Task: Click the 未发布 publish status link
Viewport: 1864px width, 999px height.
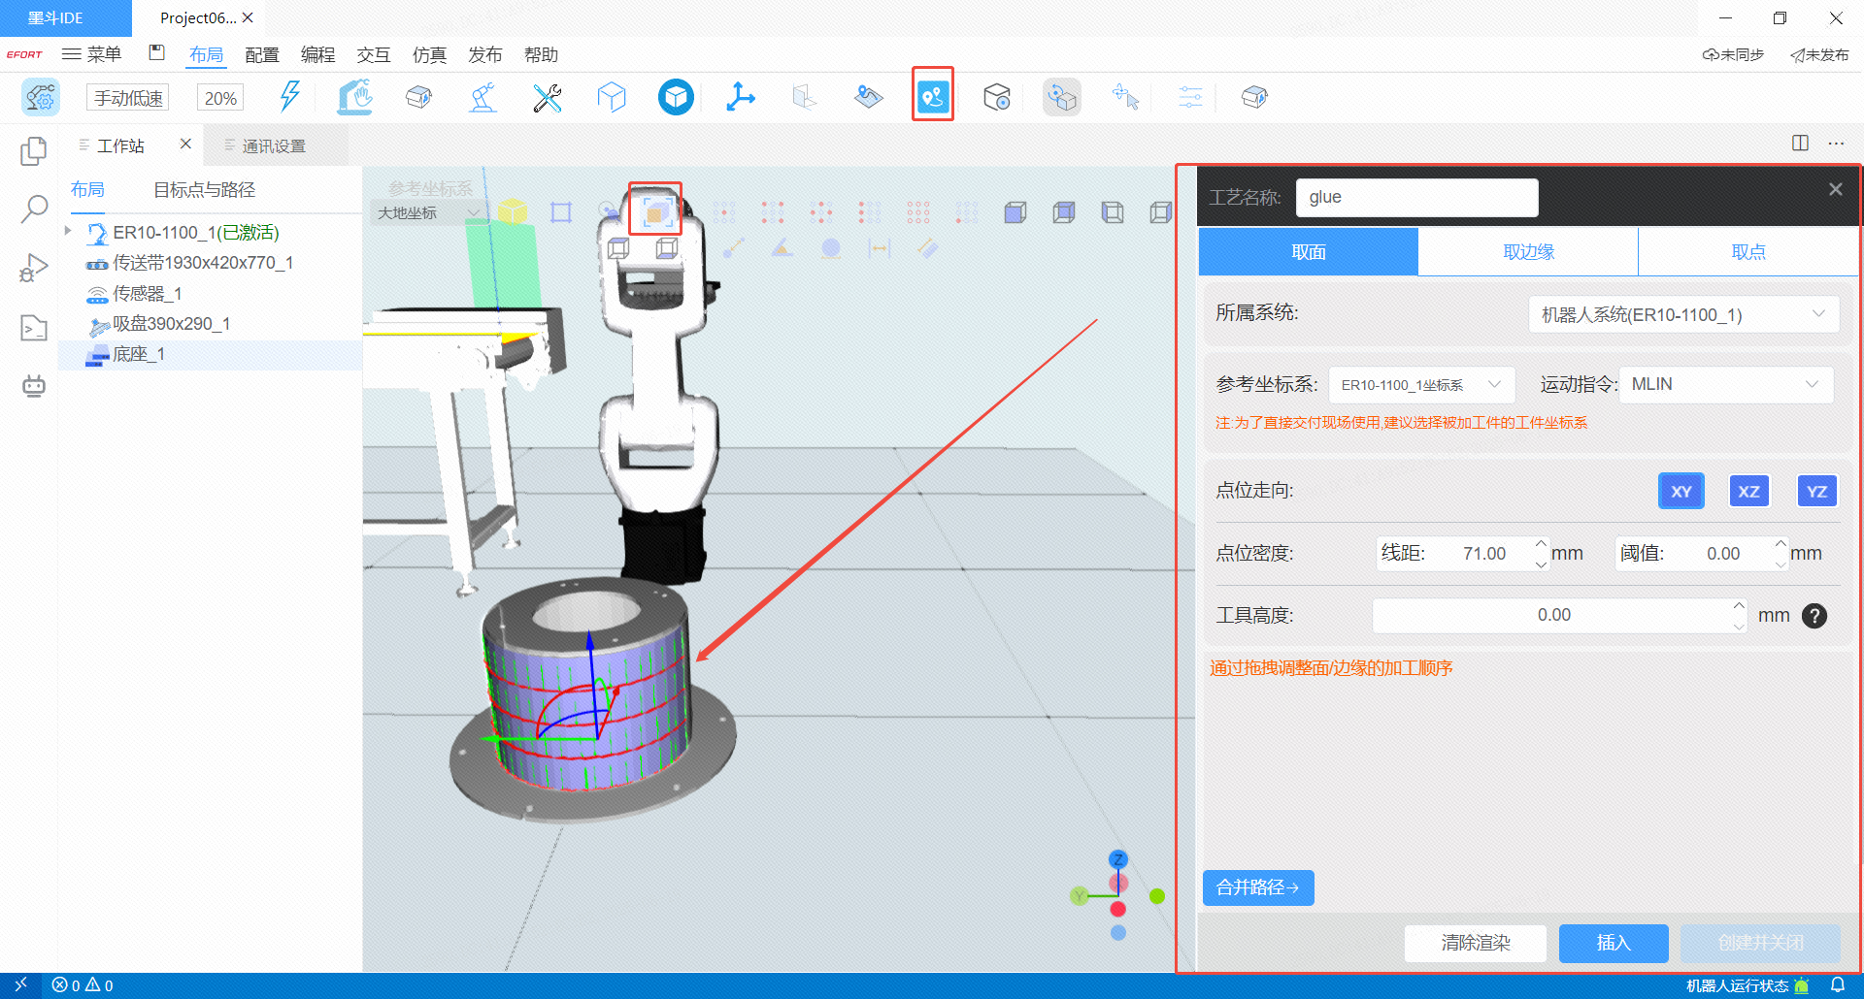Action: [x=1819, y=55]
